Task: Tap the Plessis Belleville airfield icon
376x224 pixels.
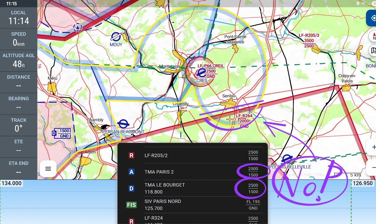Action: [x=287, y=159]
